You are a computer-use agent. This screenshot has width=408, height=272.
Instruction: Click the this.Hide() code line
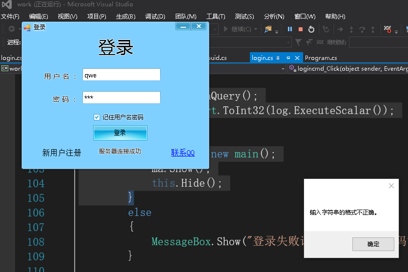click(186, 183)
